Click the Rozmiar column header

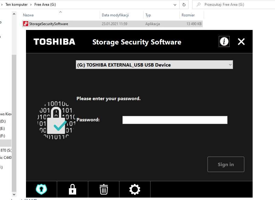[188, 15]
